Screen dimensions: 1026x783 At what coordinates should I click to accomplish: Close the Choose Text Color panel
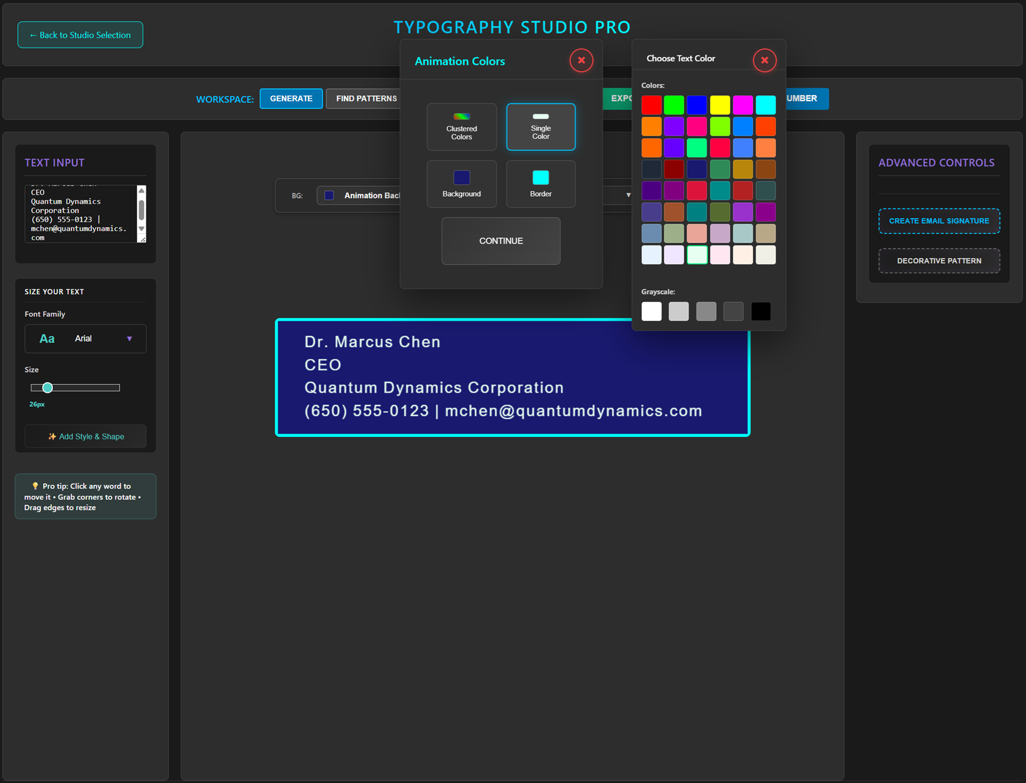coord(764,61)
